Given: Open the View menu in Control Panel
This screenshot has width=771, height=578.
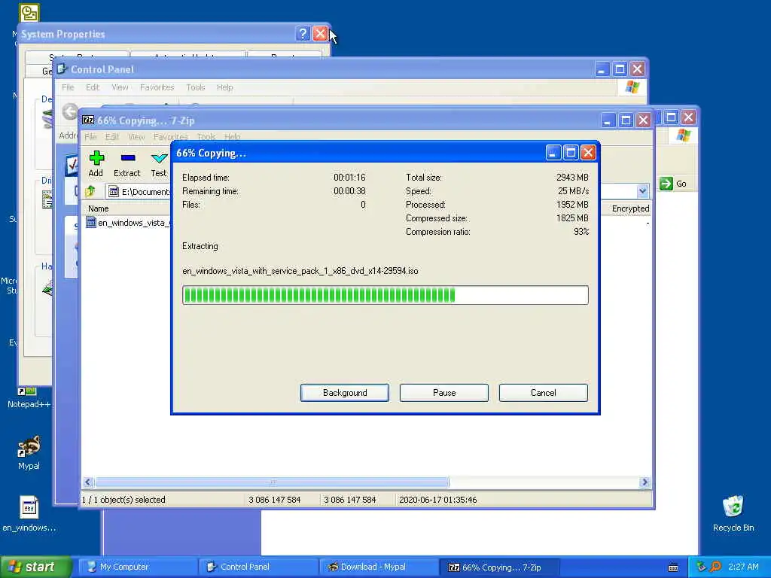Looking at the screenshot, I should 120,87.
